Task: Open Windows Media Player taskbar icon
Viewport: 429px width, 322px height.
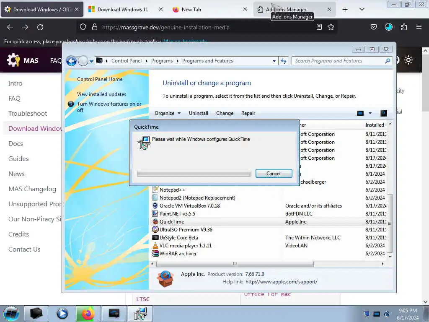Action: coord(62,314)
